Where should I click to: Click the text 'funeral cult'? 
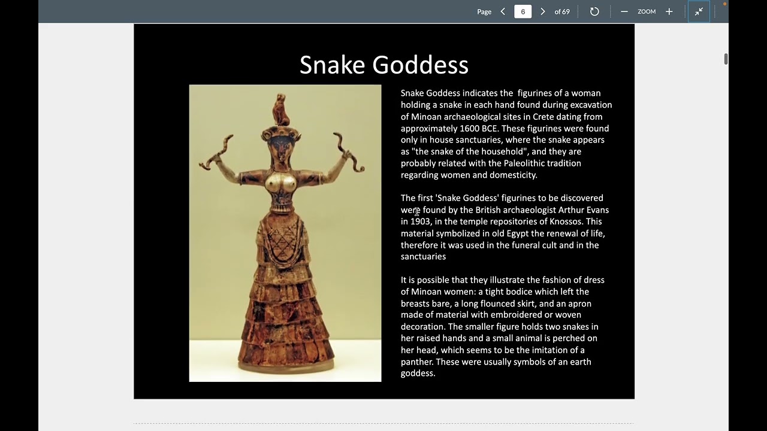[532, 245]
